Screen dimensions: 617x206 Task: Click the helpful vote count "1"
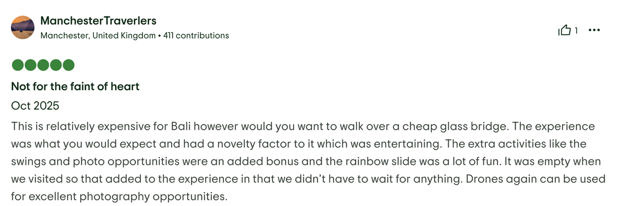(x=576, y=31)
